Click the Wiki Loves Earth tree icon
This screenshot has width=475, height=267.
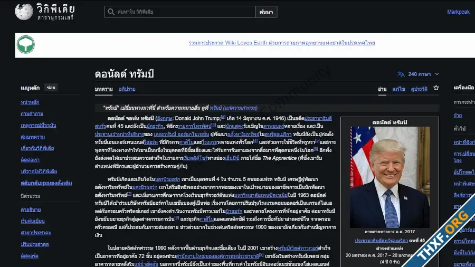[25, 44]
